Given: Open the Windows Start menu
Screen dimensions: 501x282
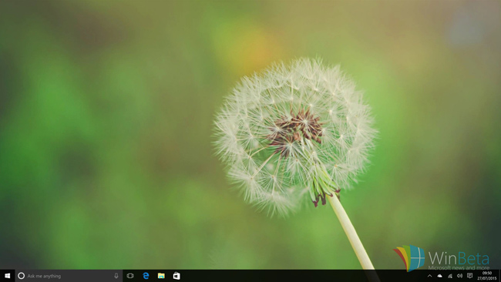Looking at the screenshot, I should pos(8,276).
